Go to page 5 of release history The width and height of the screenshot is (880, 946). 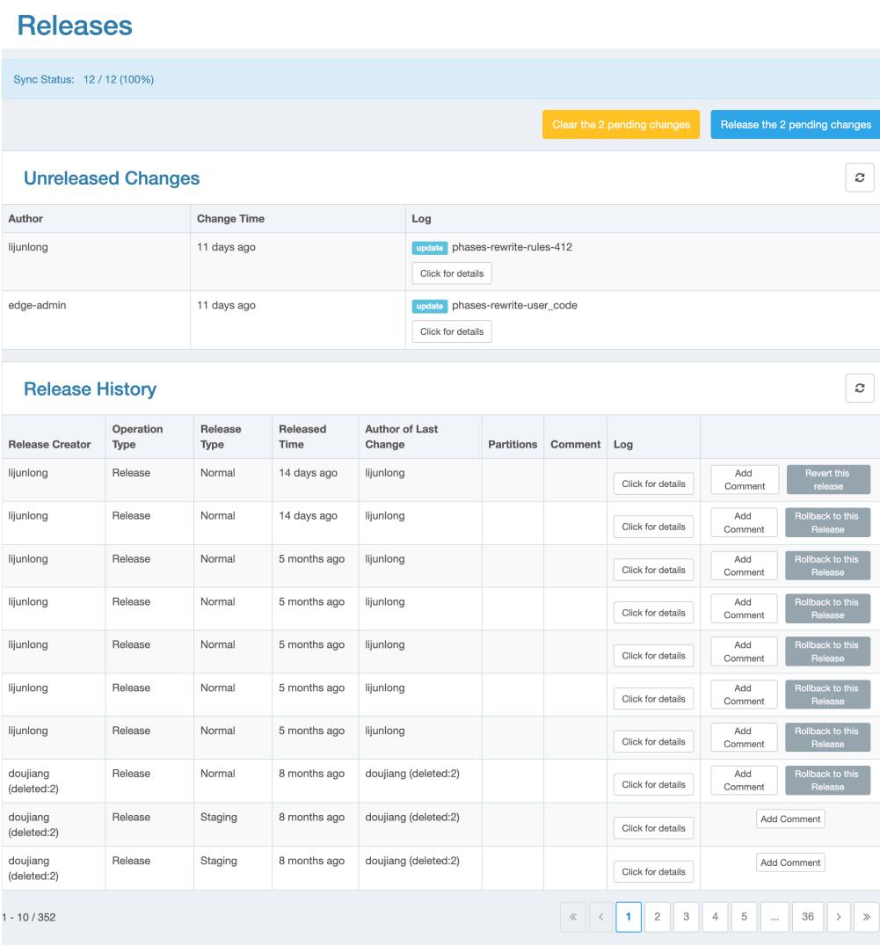745,917
